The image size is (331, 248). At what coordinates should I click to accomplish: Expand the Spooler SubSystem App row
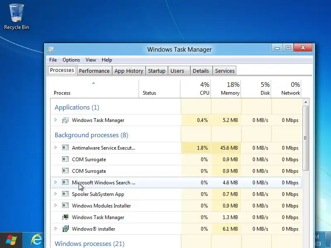point(56,193)
